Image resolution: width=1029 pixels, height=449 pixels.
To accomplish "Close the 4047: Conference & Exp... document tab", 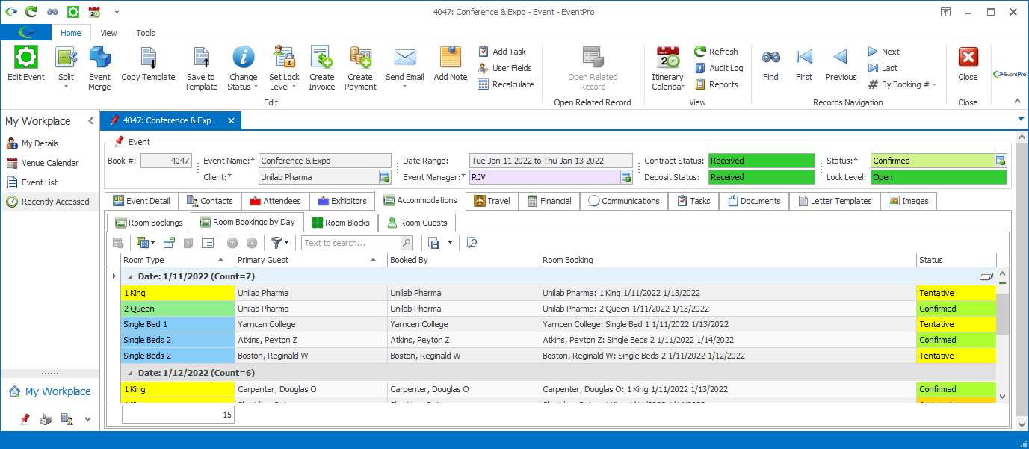I will point(231,120).
